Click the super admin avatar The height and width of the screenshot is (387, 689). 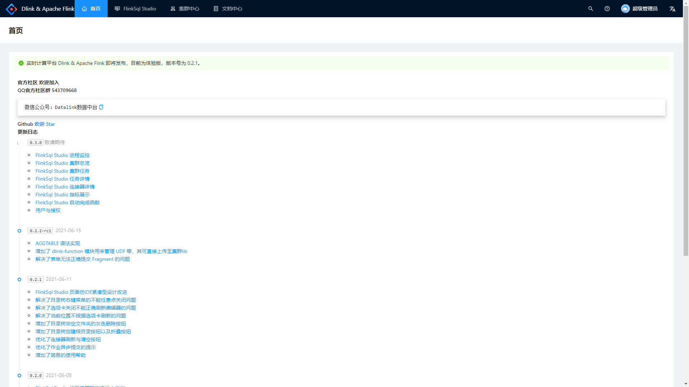point(625,9)
